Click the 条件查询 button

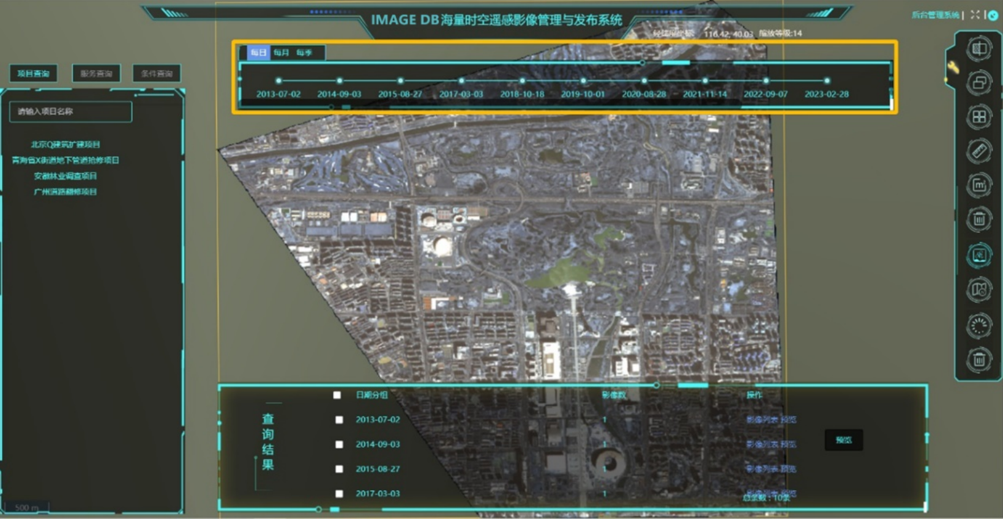(x=157, y=73)
